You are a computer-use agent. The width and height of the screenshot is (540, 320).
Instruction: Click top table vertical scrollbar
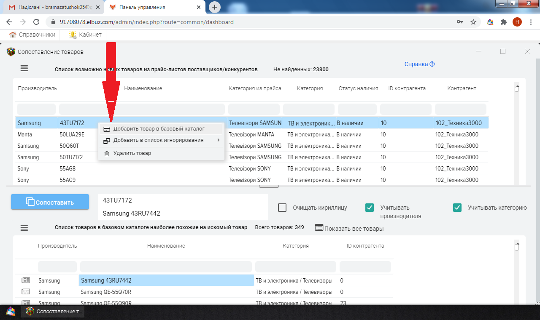[x=517, y=89]
